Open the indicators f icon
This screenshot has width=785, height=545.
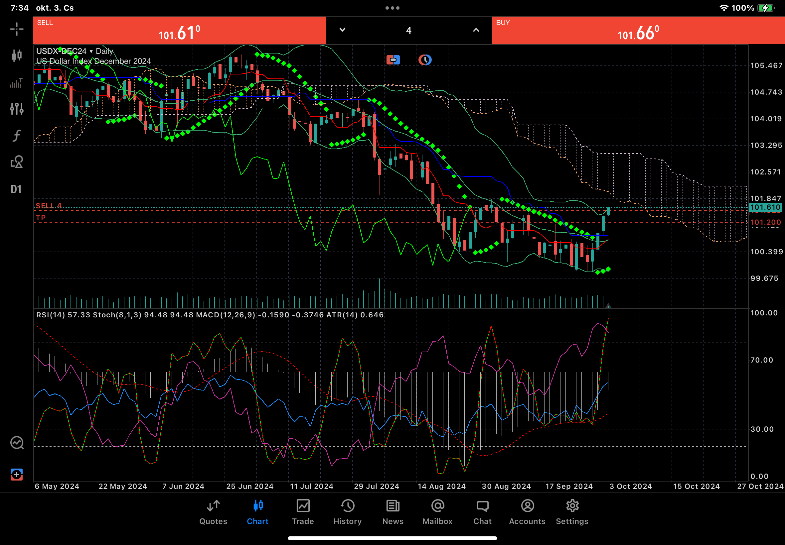point(16,136)
